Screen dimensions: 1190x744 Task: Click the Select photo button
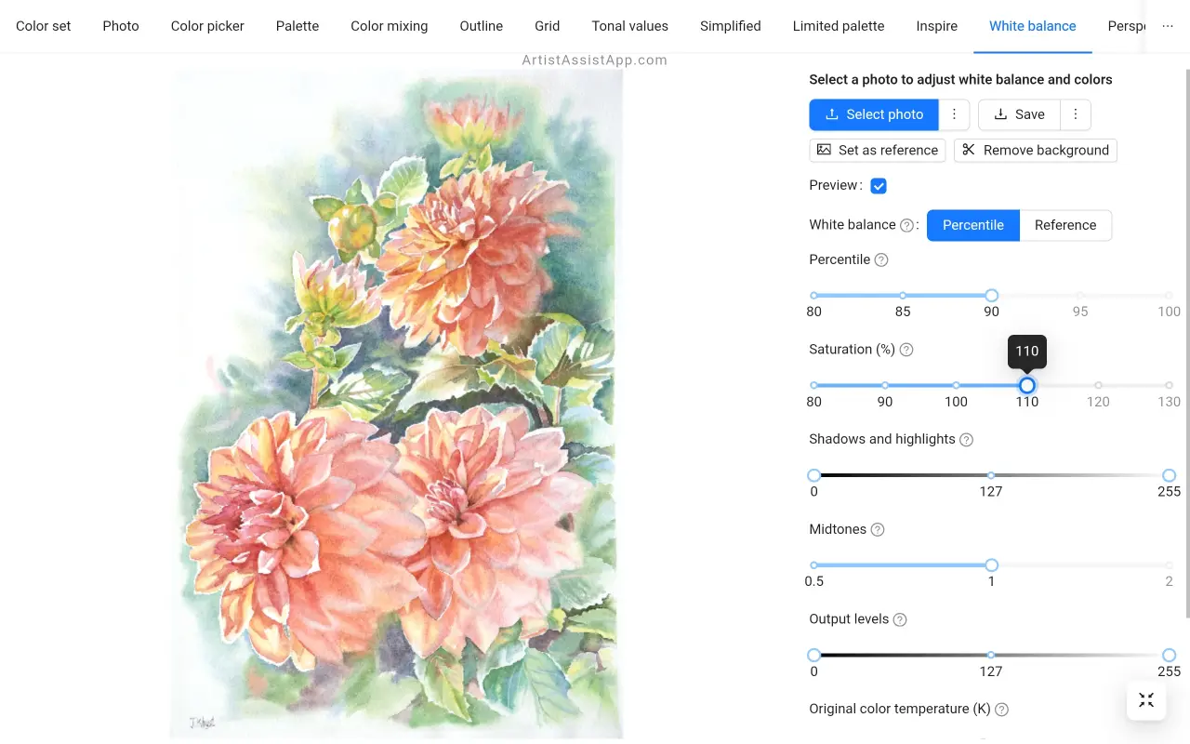point(874,114)
